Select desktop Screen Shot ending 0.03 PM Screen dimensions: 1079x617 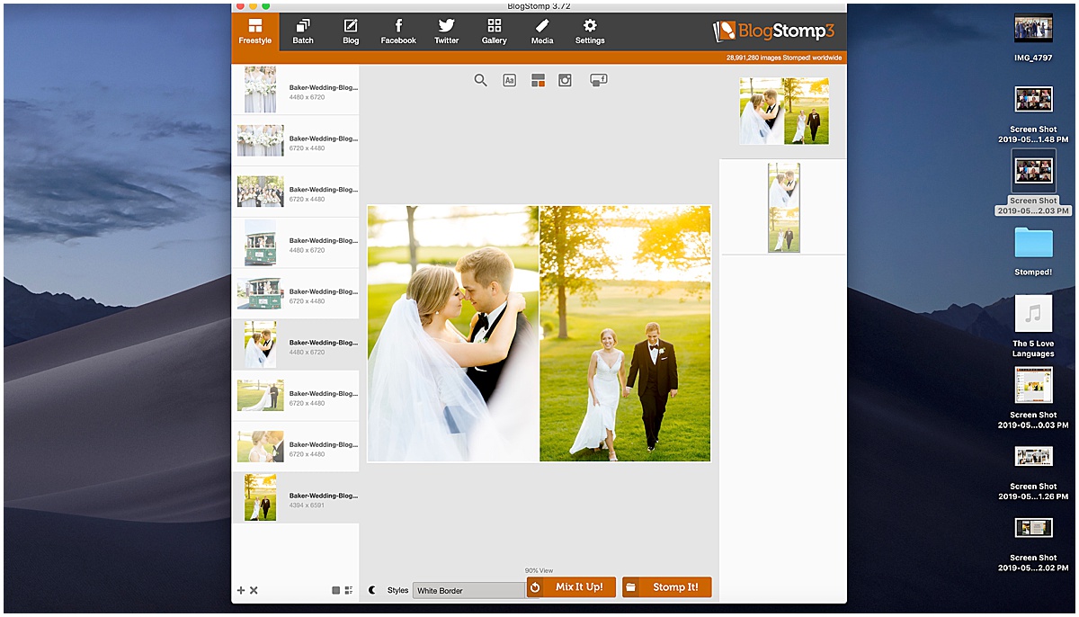tap(1033, 398)
